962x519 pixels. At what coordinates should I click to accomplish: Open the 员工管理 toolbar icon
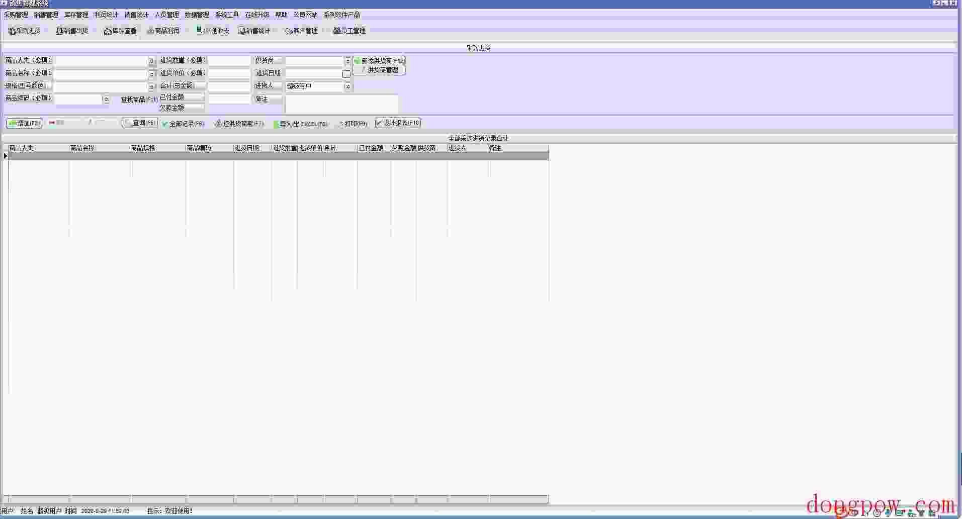click(x=349, y=31)
